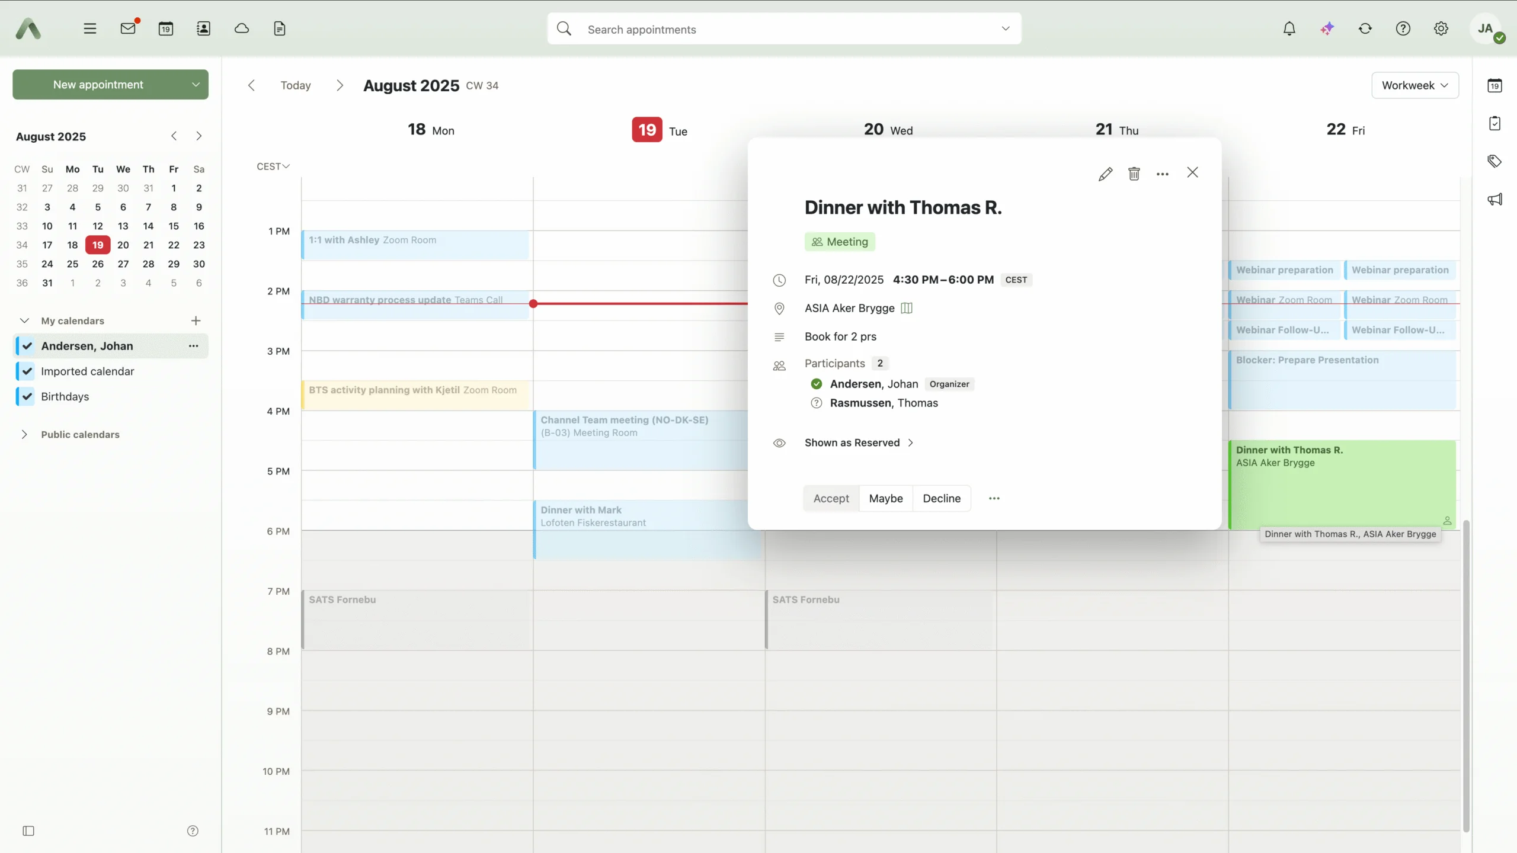Viewport: 1517px width, 853px height.
Task: Toggle the Birthdays calendar checkbox
Action: pyautogui.click(x=27, y=397)
